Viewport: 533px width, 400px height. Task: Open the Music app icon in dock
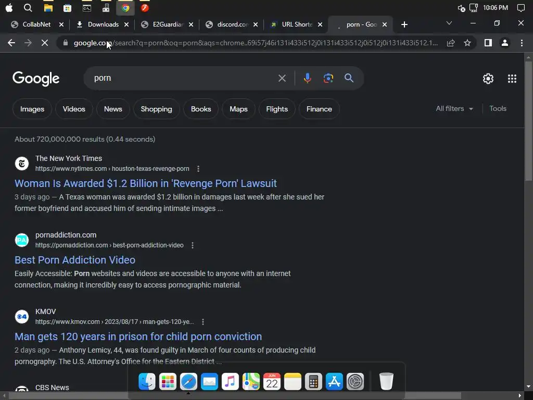point(230,381)
